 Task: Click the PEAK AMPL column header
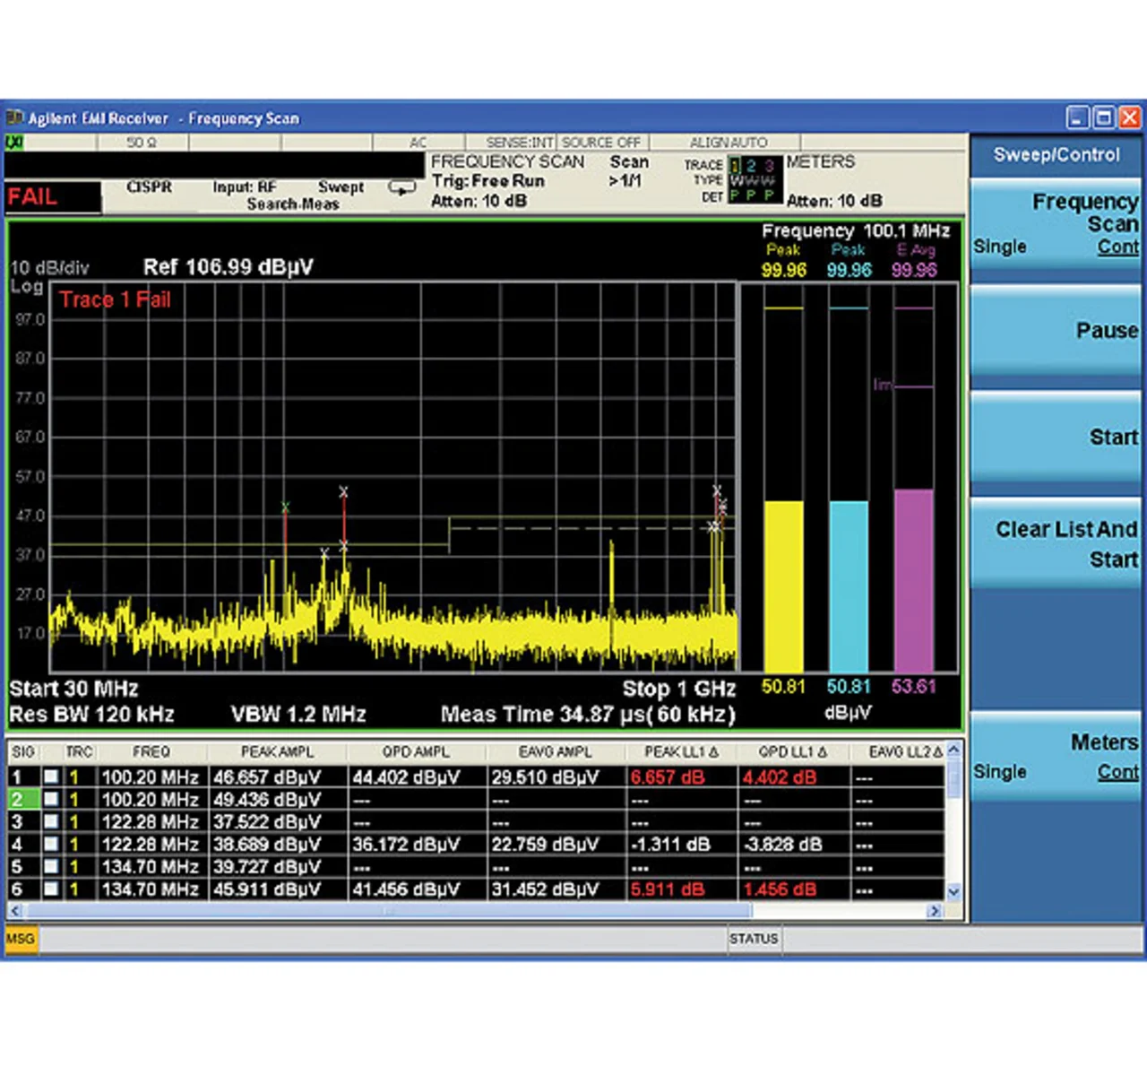277,751
